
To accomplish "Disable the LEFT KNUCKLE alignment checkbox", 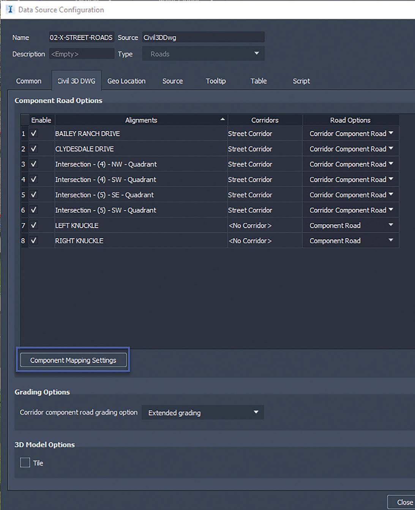I will click(34, 225).
